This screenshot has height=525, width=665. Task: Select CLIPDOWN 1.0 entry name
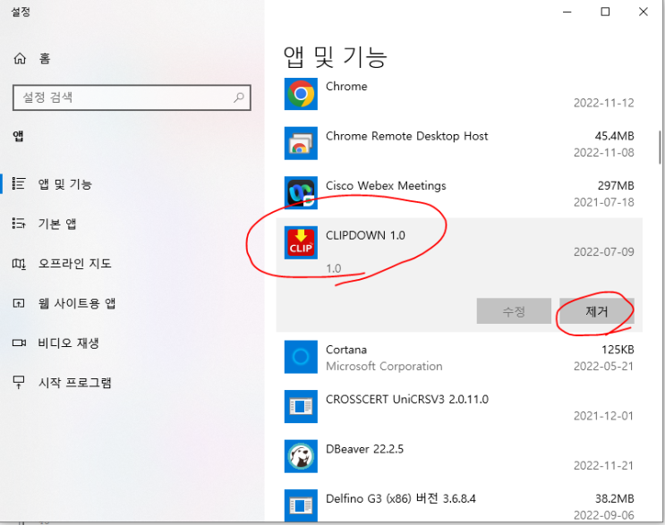point(365,235)
